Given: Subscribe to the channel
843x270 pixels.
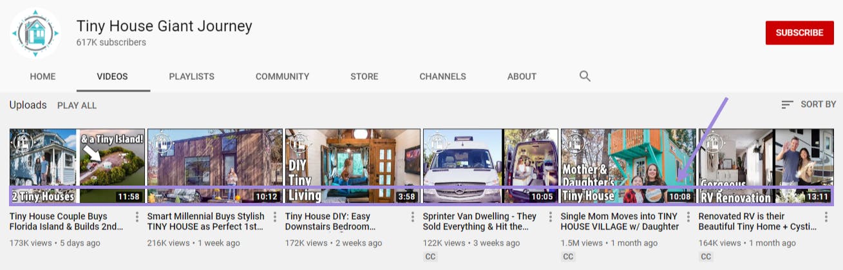Looking at the screenshot, I should point(799,33).
